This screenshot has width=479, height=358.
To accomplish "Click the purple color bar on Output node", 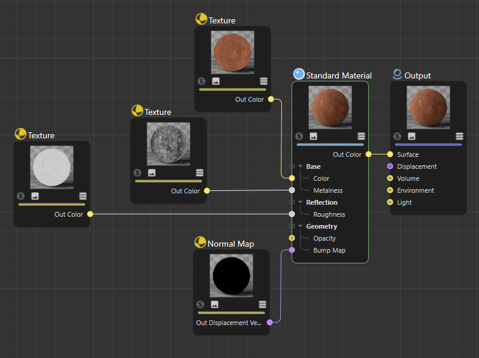I will pyautogui.click(x=428, y=144).
